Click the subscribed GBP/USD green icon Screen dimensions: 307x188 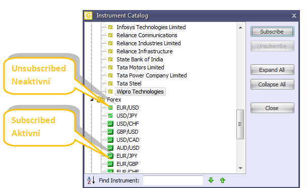[x=110, y=132]
